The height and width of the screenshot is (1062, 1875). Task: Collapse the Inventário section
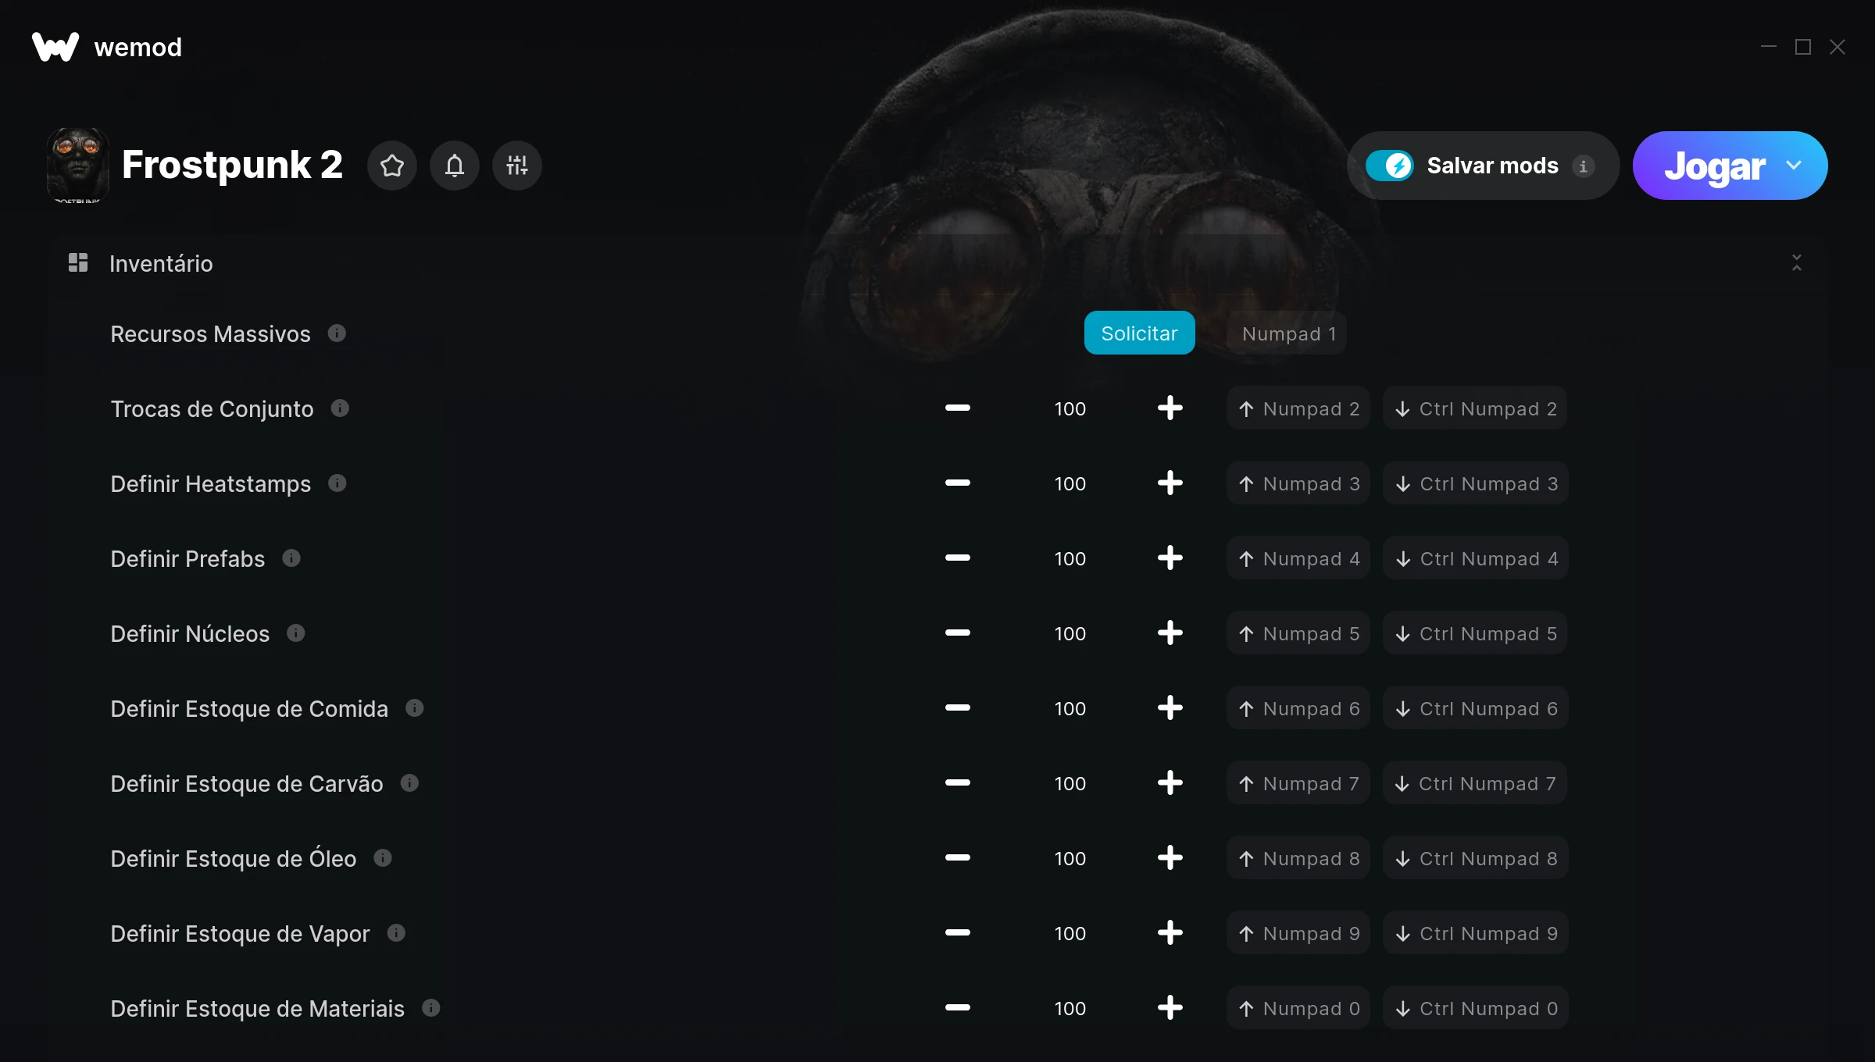coord(1796,263)
